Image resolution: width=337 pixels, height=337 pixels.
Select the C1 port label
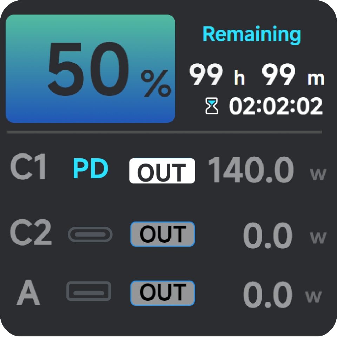28,168
